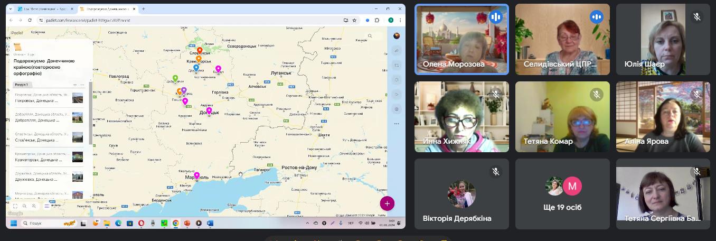Image resolution: width=716 pixels, height=241 pixels.
Task: Open the PowerPoint taskbar icon
Action: pos(187,223)
